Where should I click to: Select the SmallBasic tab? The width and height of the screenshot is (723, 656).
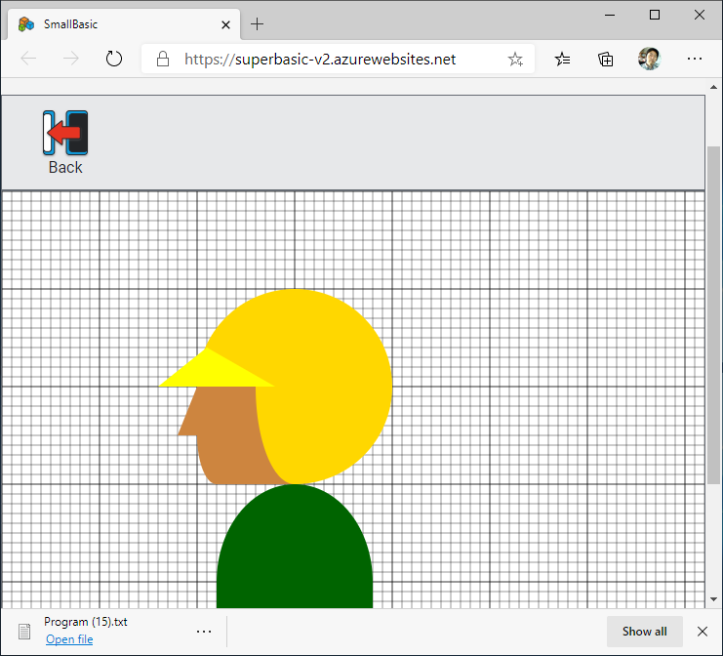point(124,24)
